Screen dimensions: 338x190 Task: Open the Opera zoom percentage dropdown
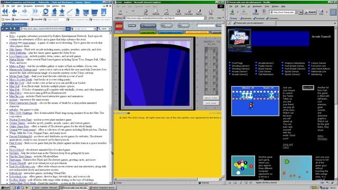coord(109,28)
